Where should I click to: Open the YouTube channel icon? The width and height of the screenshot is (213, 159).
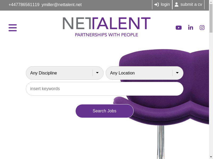tap(179, 28)
